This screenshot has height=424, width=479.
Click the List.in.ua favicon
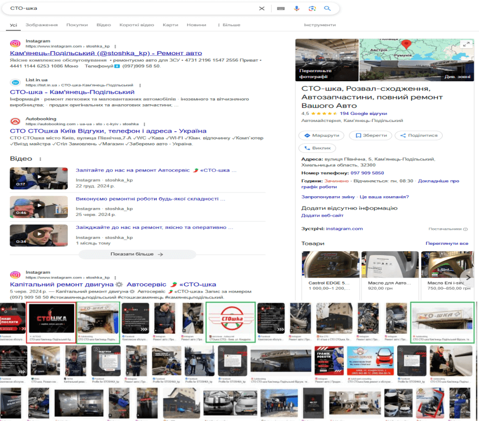pyautogui.click(x=16, y=82)
